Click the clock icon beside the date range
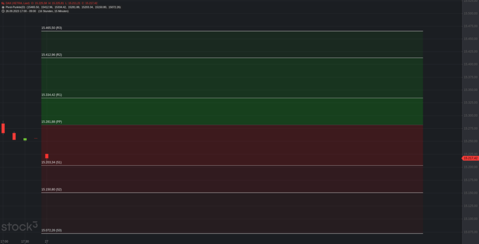479x244 pixels. (3, 11)
